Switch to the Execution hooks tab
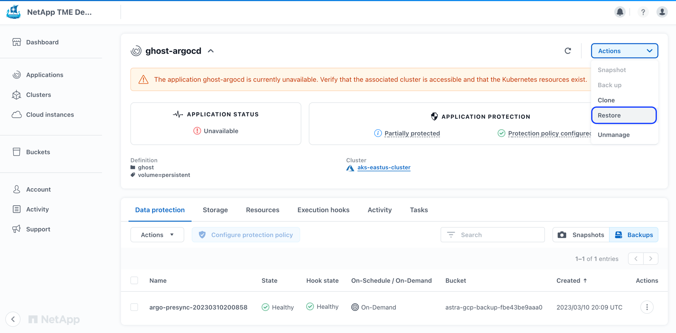 coord(323,210)
